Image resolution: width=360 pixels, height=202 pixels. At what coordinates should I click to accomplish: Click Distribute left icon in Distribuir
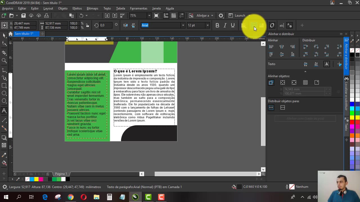(x=306, y=47)
